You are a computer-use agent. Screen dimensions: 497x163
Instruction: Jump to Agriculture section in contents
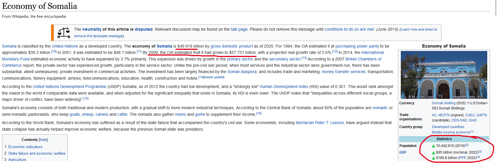[x=17, y=160]
